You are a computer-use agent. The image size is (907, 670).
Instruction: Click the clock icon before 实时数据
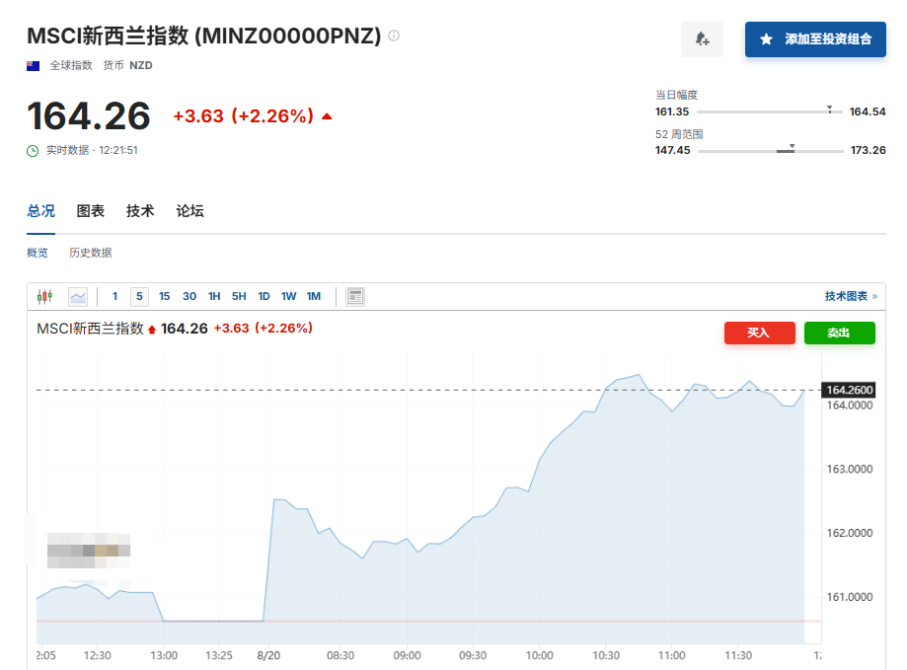33,151
